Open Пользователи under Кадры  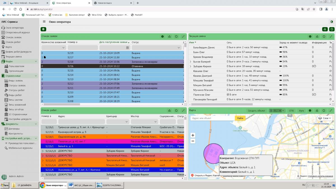pyautogui.click(x=16, y=66)
